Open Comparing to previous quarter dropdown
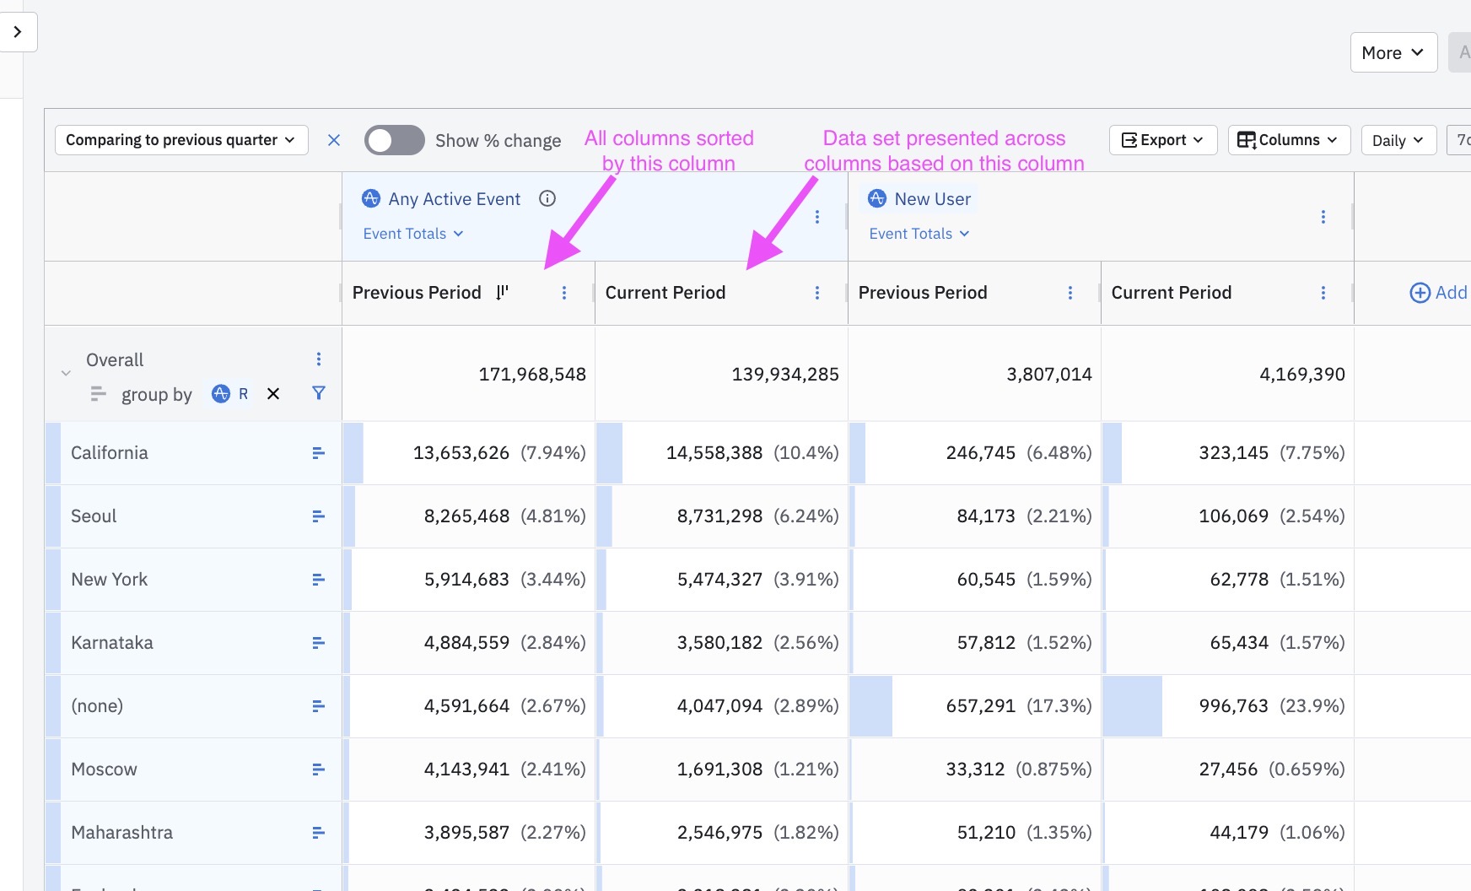 [181, 140]
